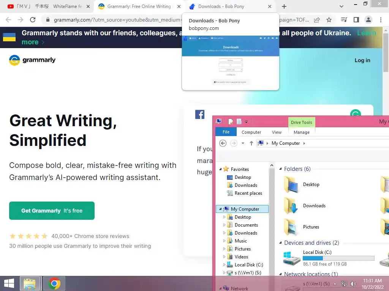This screenshot has width=389, height=291.
Task: Open the media control icon in Chrome toolbar
Action: click(x=344, y=20)
